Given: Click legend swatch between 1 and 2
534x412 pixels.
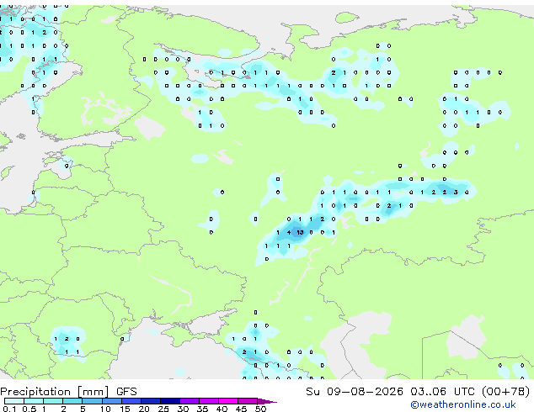Looking at the screenshot, I should [53, 401].
